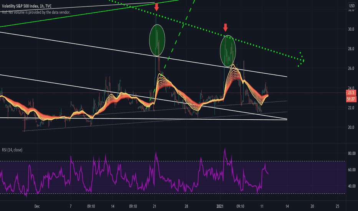Click the RSI 40.00 axis label

[x=351, y=186]
